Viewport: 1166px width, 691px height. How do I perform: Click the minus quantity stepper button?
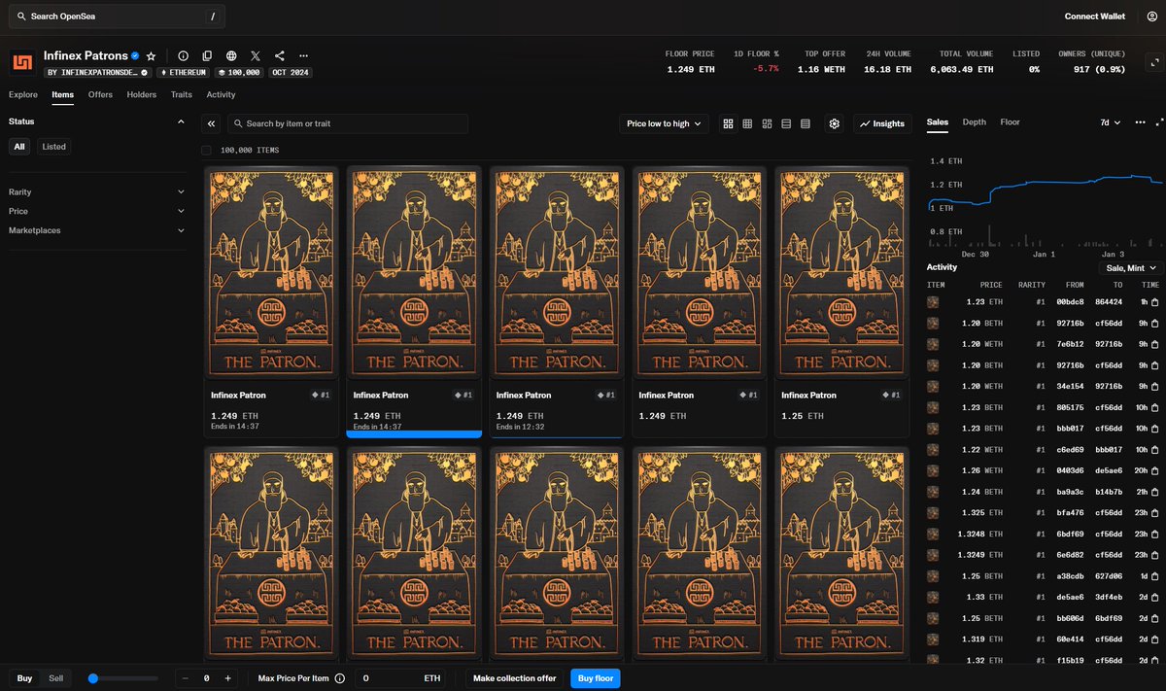coord(185,678)
